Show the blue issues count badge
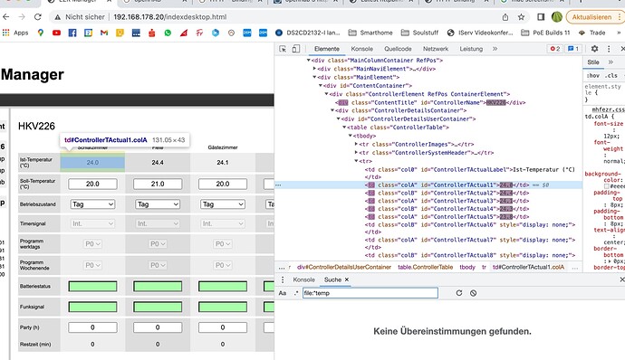Viewport: 625px width, 360px height. click(x=573, y=49)
